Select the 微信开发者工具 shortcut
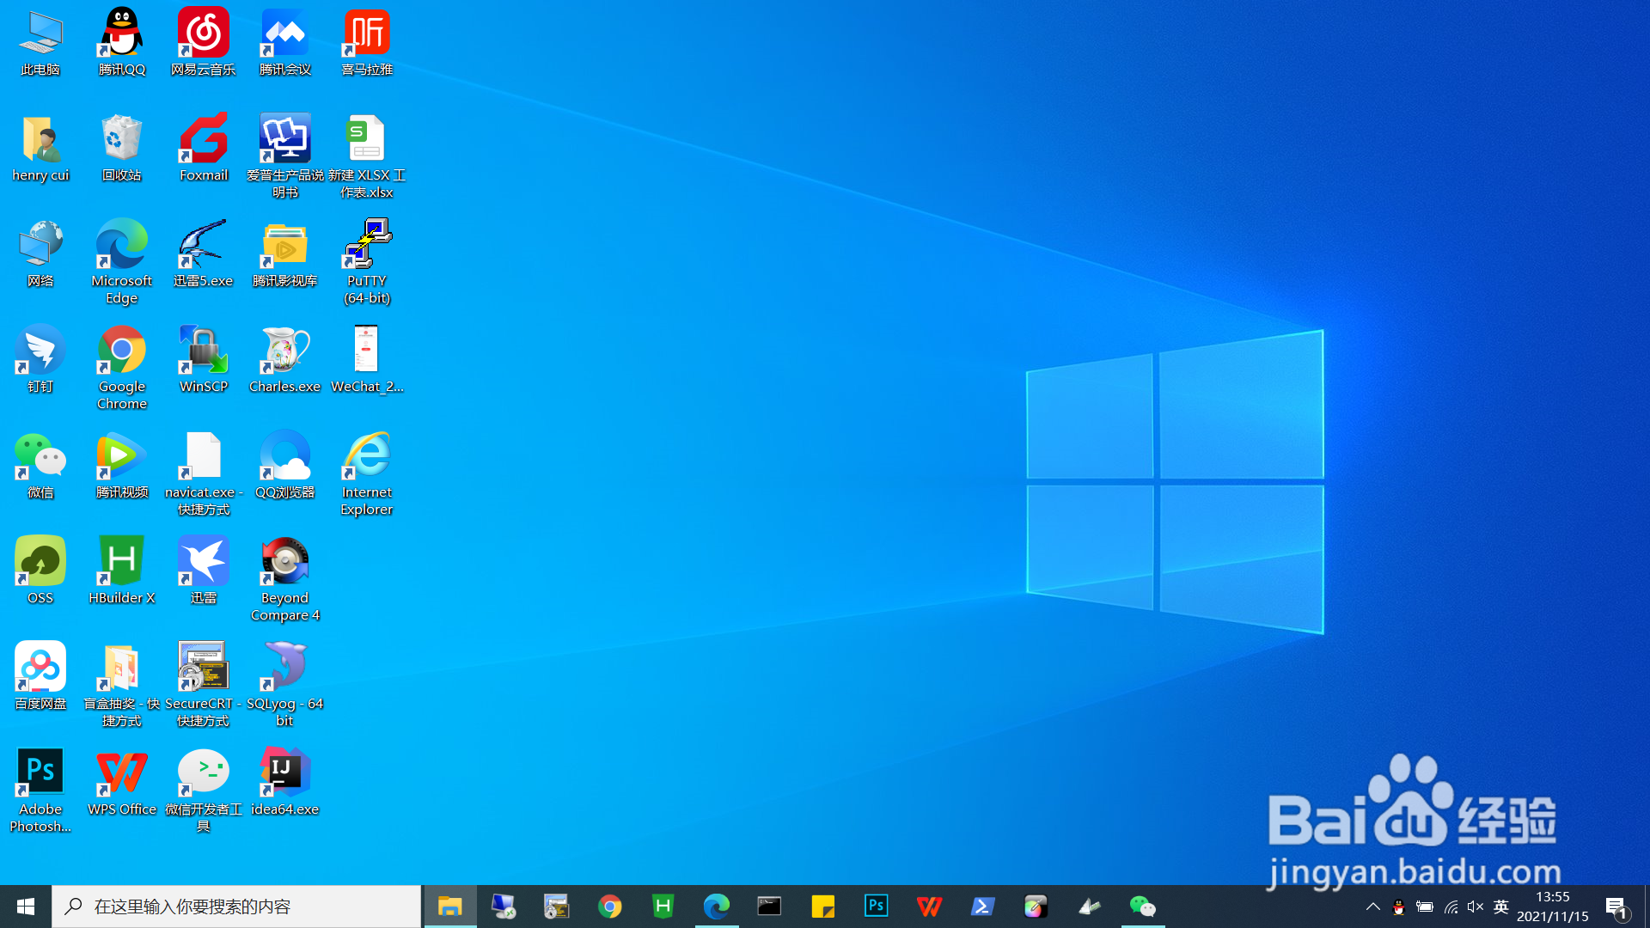This screenshot has height=928, width=1650. 204,791
